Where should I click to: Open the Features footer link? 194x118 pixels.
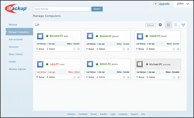tap(71, 114)
